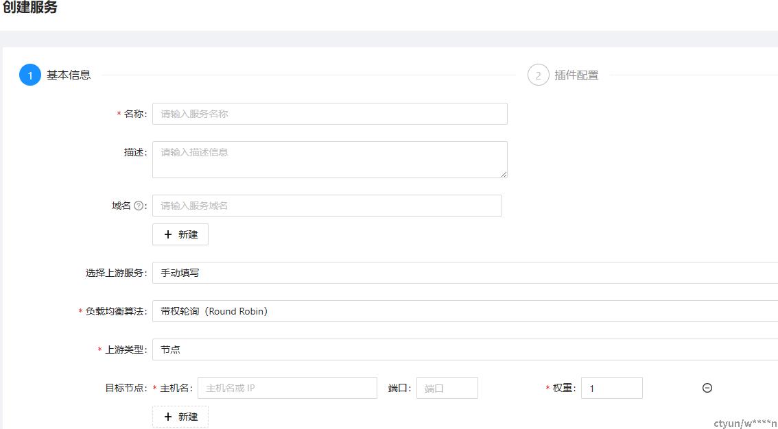Remove the target node with minus icon
The height and width of the screenshot is (429, 778).
(x=707, y=388)
